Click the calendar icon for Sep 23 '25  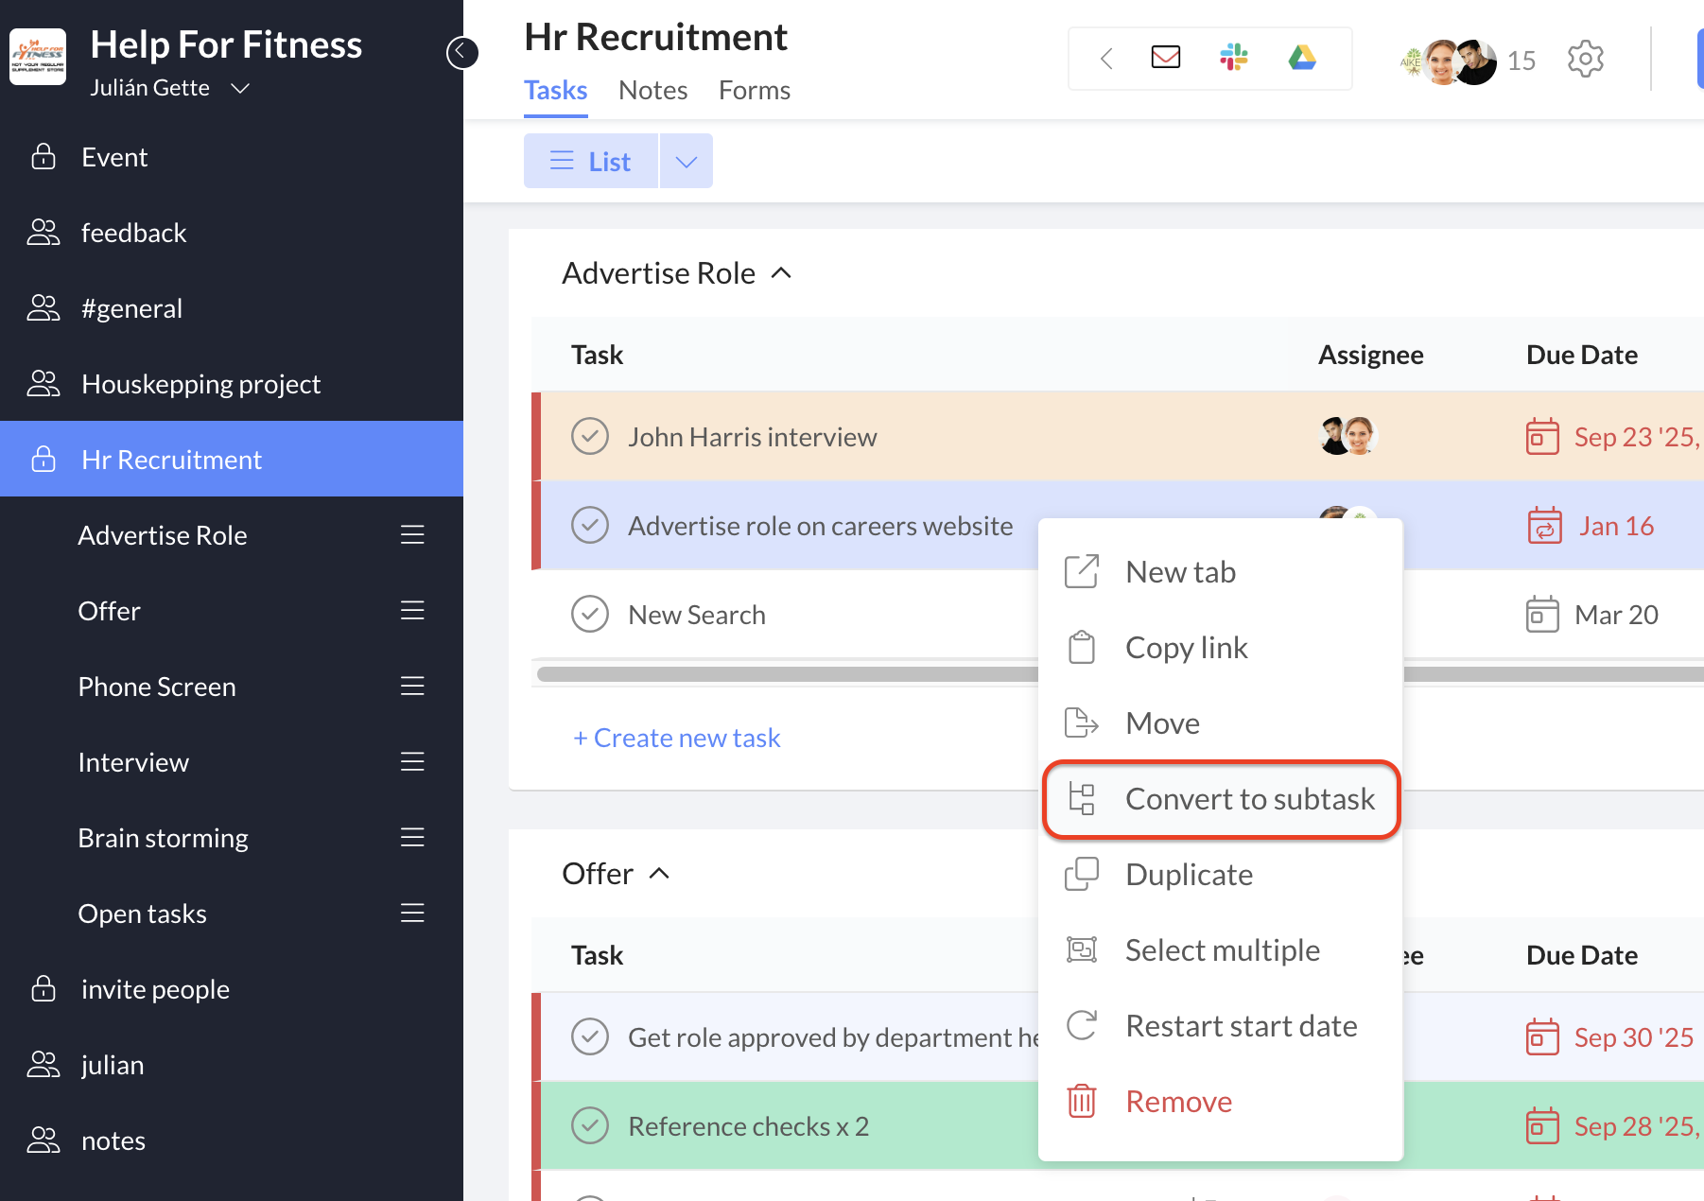point(1542,437)
